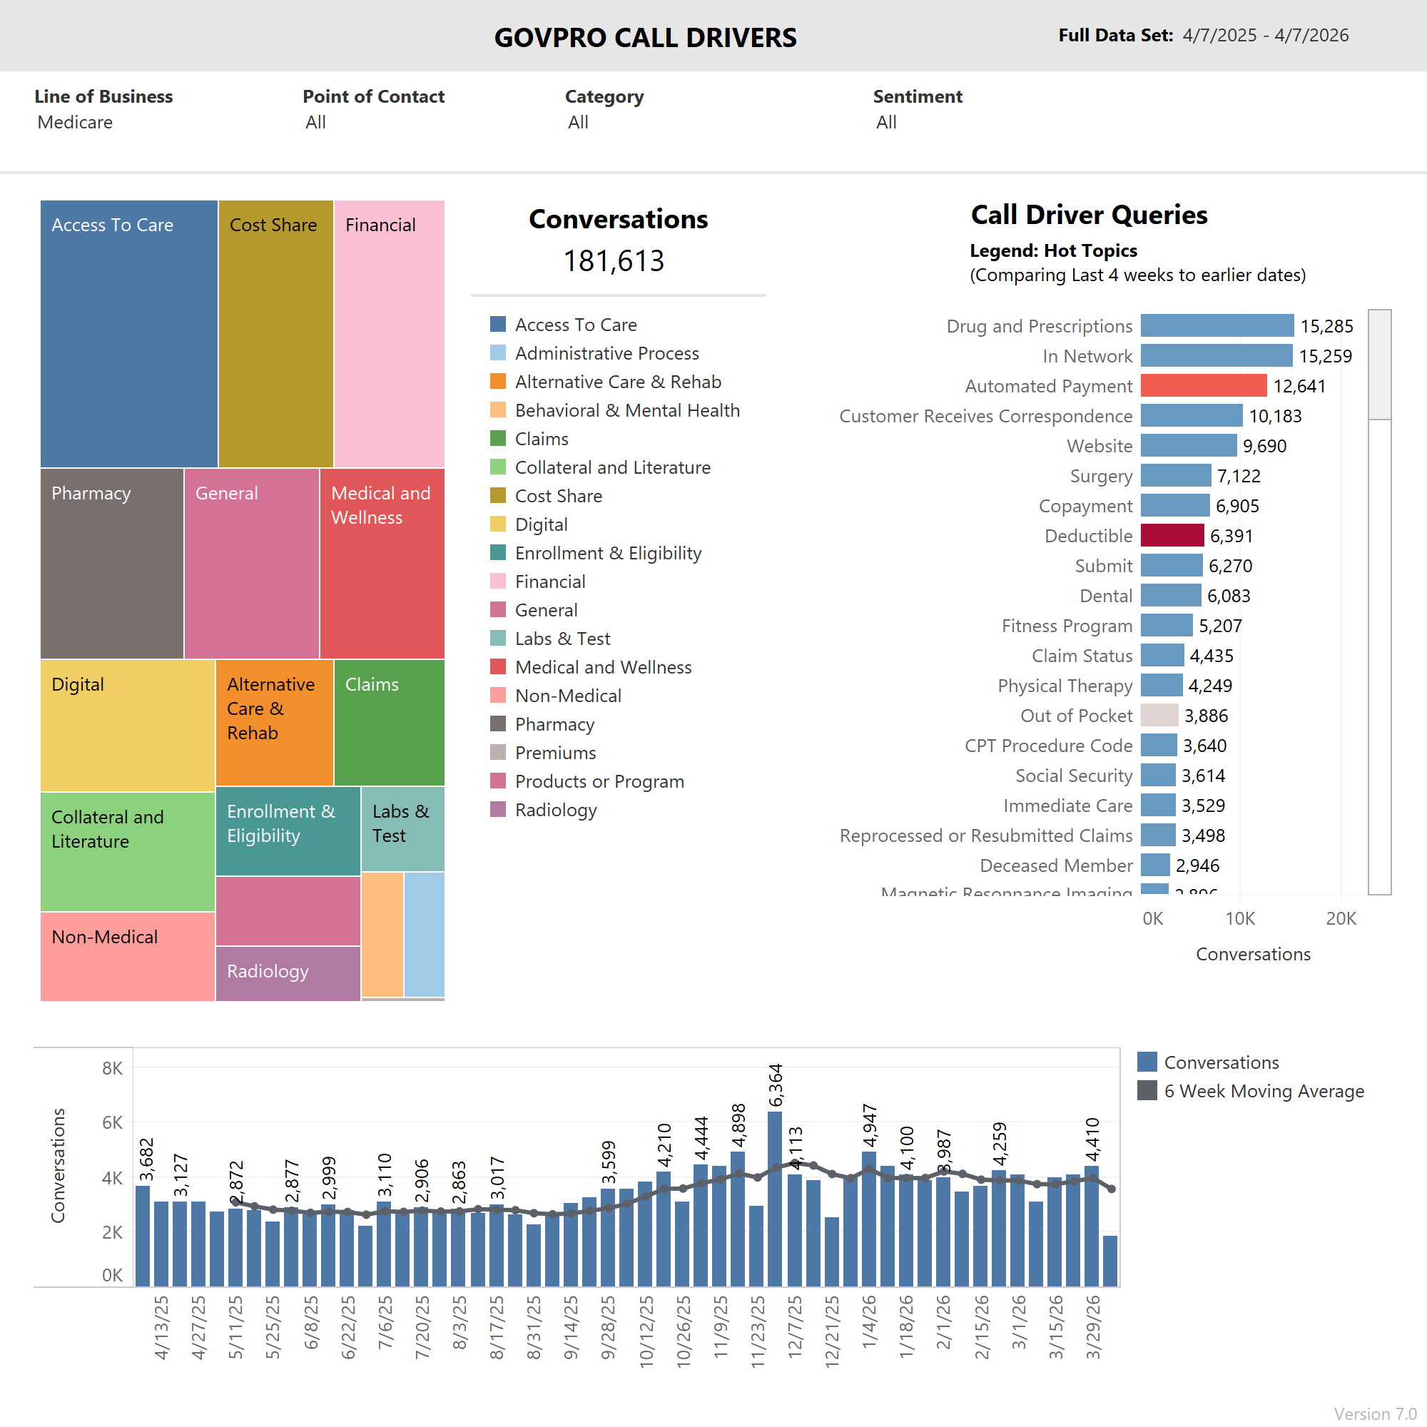Open the Line of Business Medicare filter
The width and height of the screenshot is (1427, 1427).
pyautogui.click(x=76, y=123)
